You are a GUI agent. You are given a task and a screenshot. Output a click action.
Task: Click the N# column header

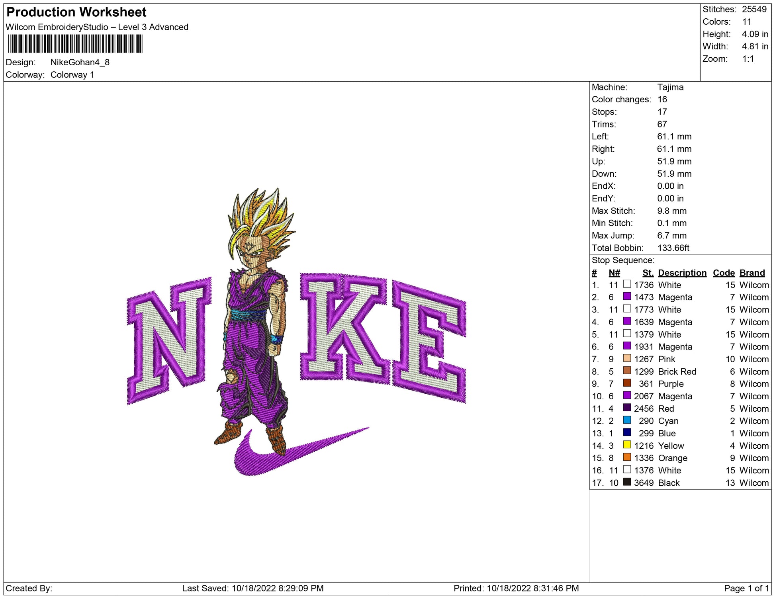614,273
